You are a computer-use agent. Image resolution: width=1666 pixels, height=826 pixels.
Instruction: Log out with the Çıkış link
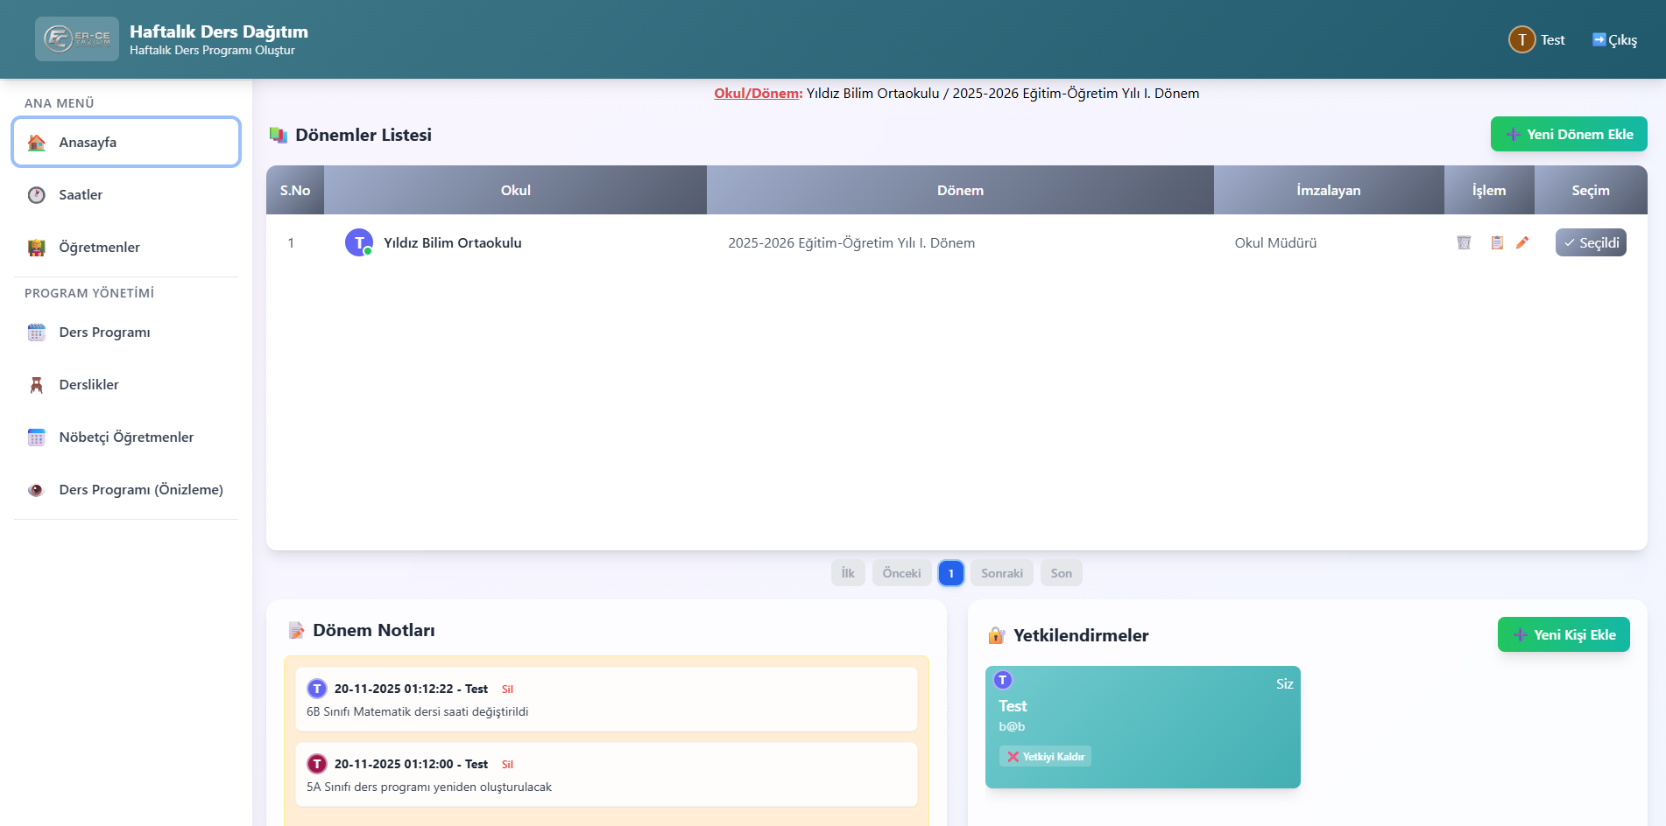[x=1614, y=40]
